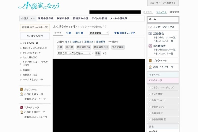This screenshot has width=198, height=132.
Task: Click the 更新通知チェック中一覧 button
Action: [x=35, y=27]
